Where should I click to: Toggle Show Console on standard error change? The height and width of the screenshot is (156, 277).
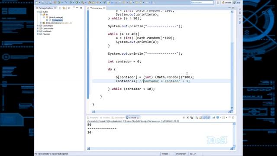click(209, 117)
